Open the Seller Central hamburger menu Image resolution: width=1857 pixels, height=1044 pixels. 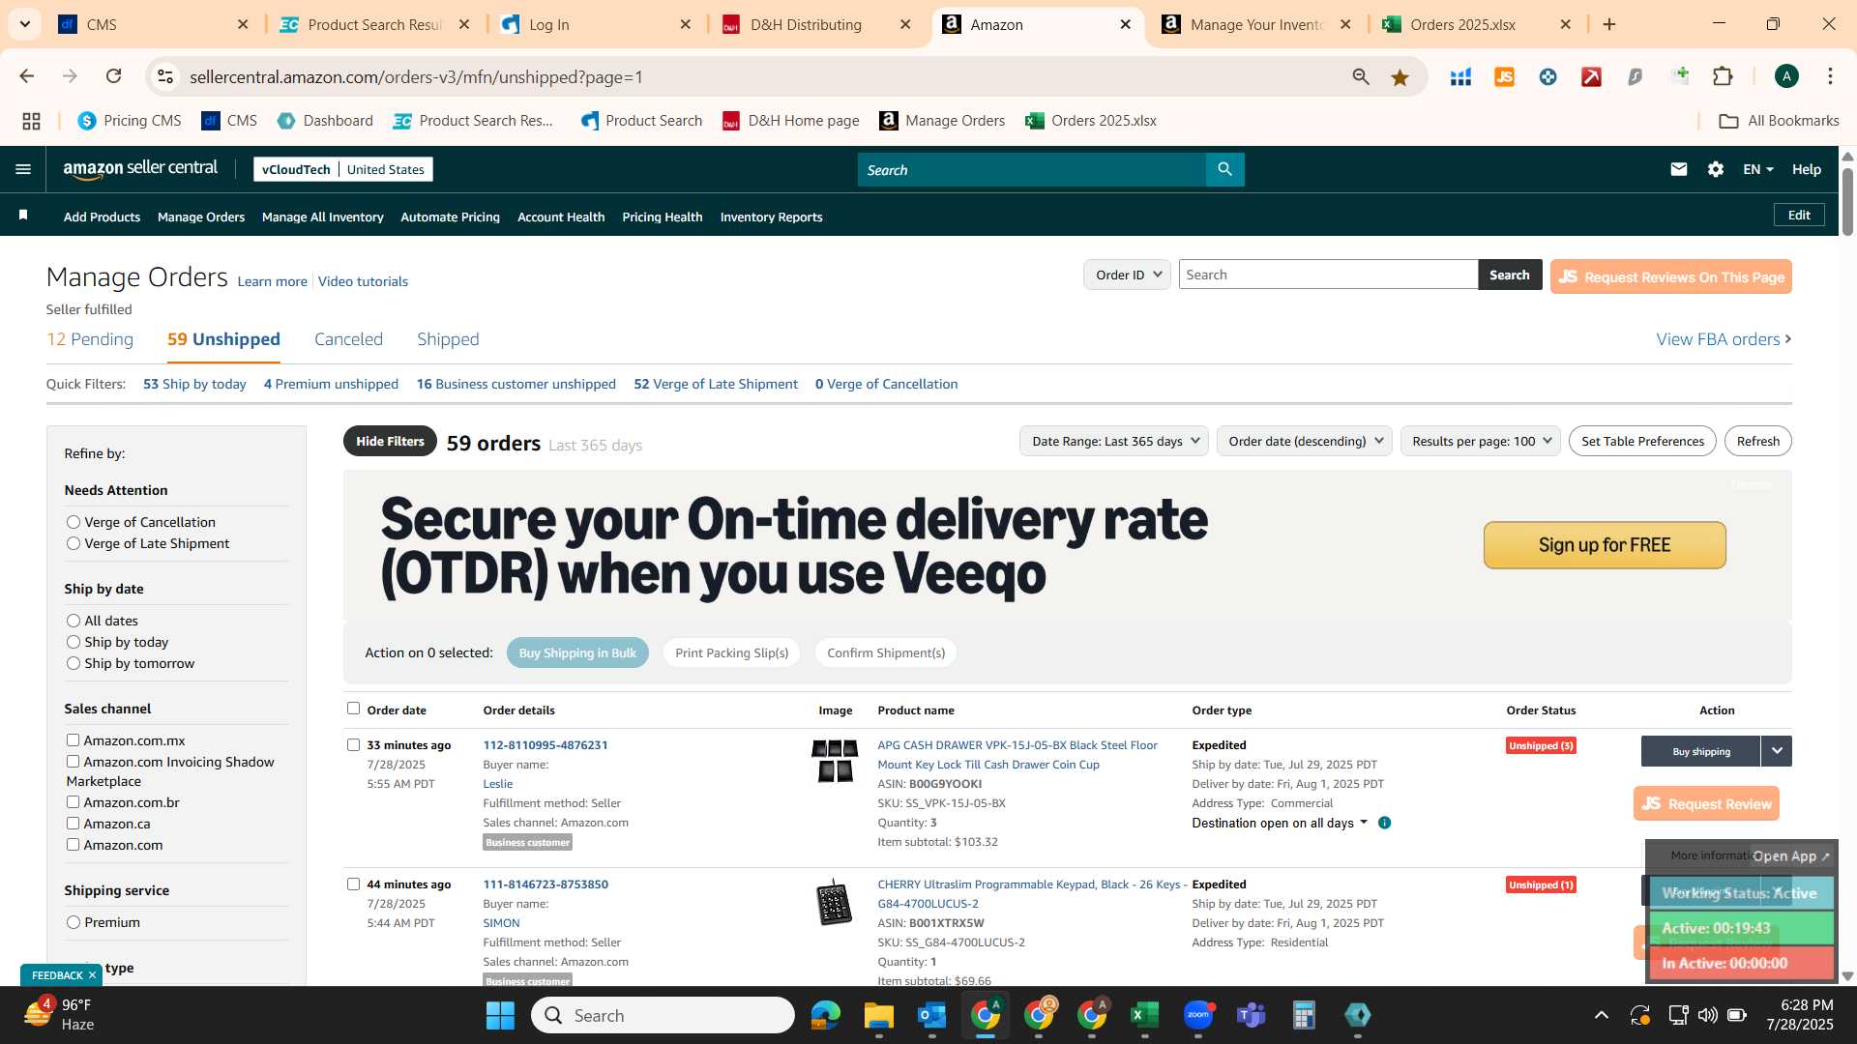pyautogui.click(x=23, y=169)
